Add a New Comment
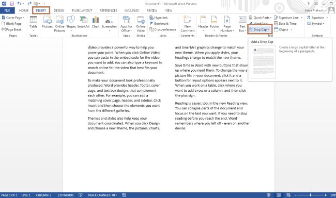 tap(188, 24)
